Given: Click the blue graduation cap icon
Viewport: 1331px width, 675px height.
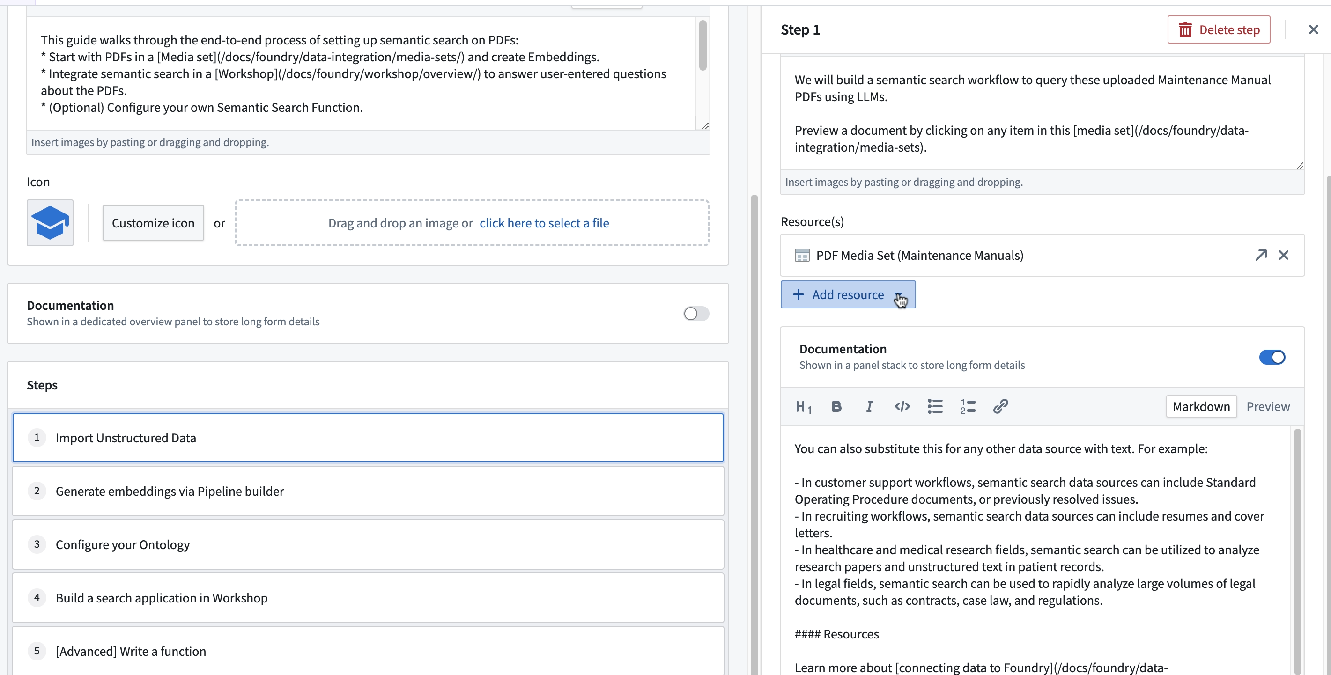Looking at the screenshot, I should tap(50, 223).
